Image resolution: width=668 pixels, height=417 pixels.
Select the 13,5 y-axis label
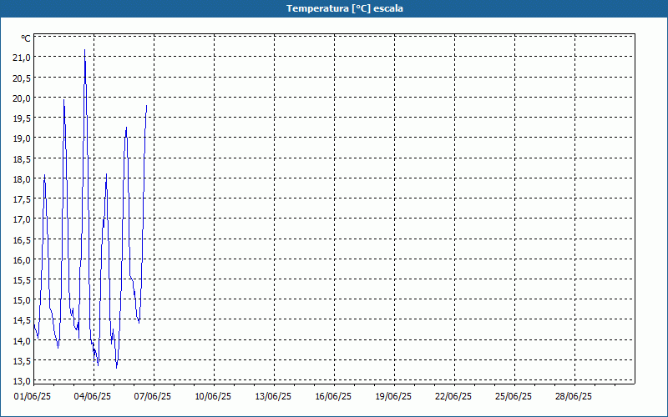coord(22,361)
